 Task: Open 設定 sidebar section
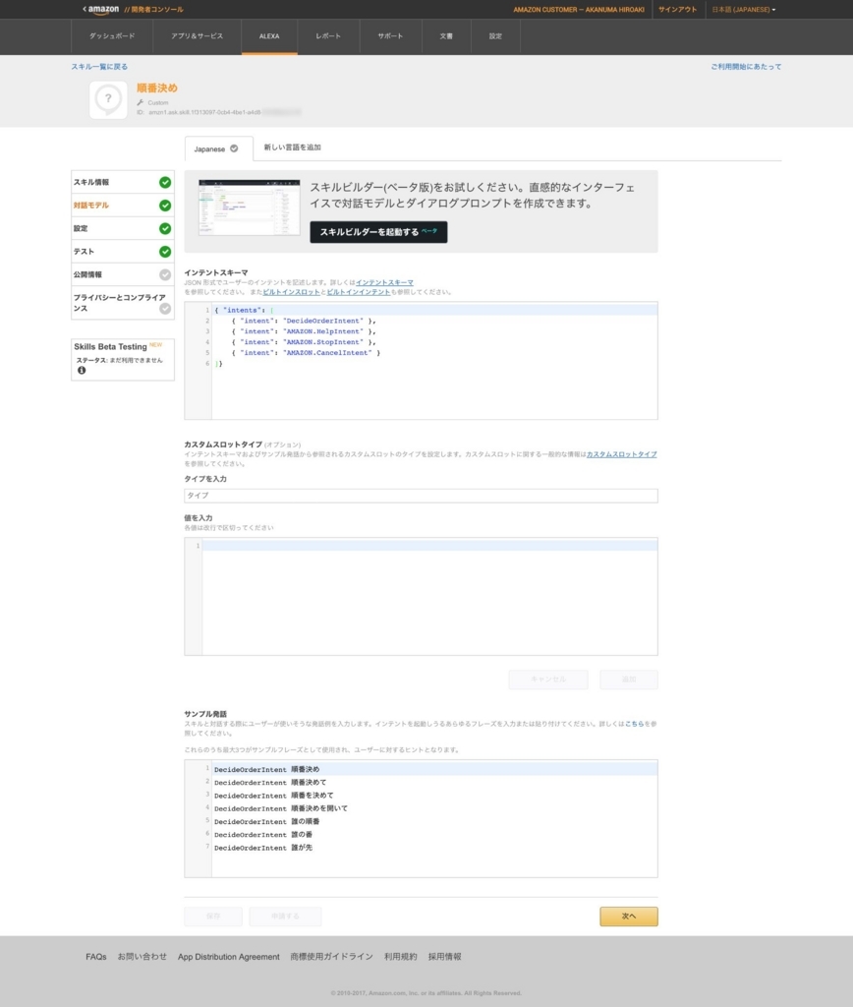click(123, 228)
